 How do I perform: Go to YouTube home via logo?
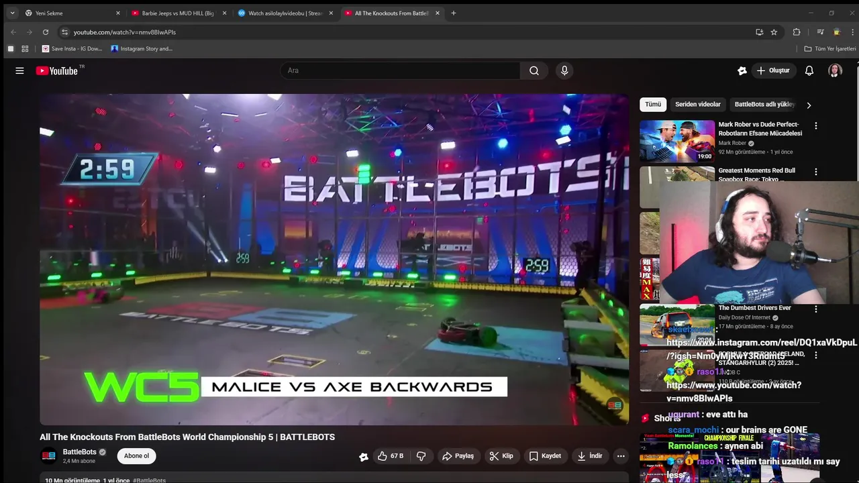57,70
